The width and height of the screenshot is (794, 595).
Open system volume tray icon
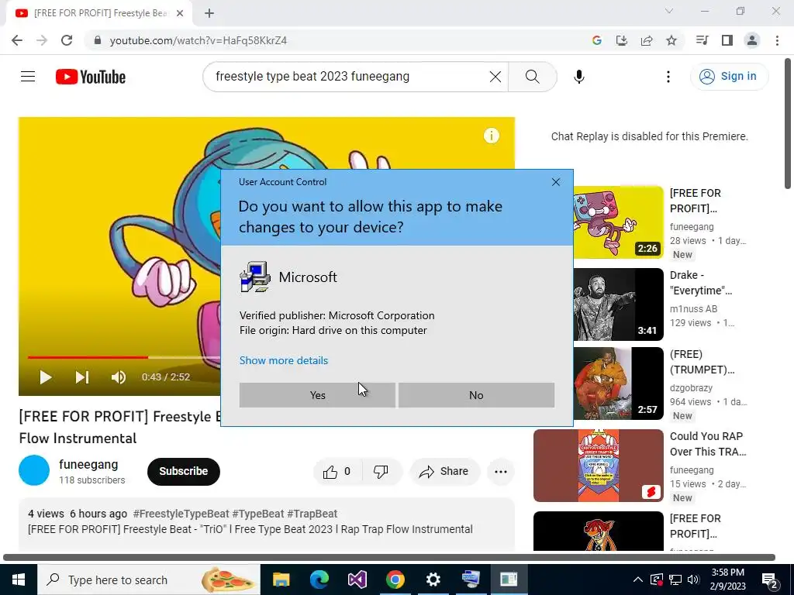[693, 580]
